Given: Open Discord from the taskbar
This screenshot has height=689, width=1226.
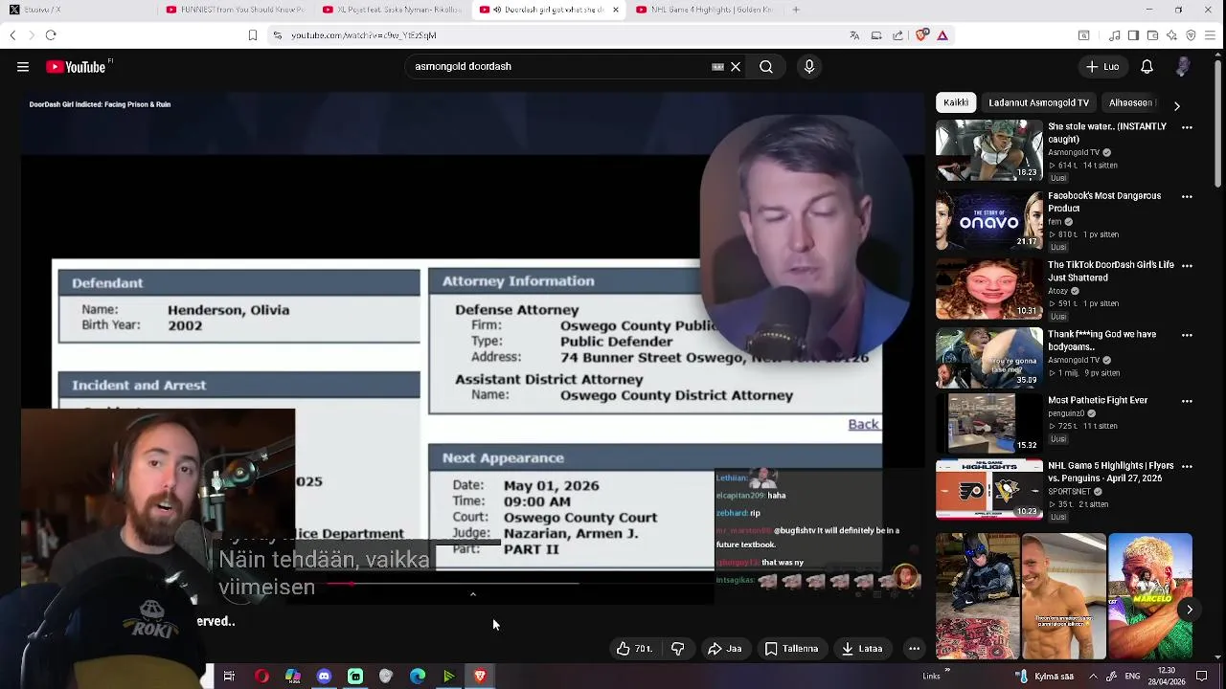Looking at the screenshot, I should click(x=324, y=677).
